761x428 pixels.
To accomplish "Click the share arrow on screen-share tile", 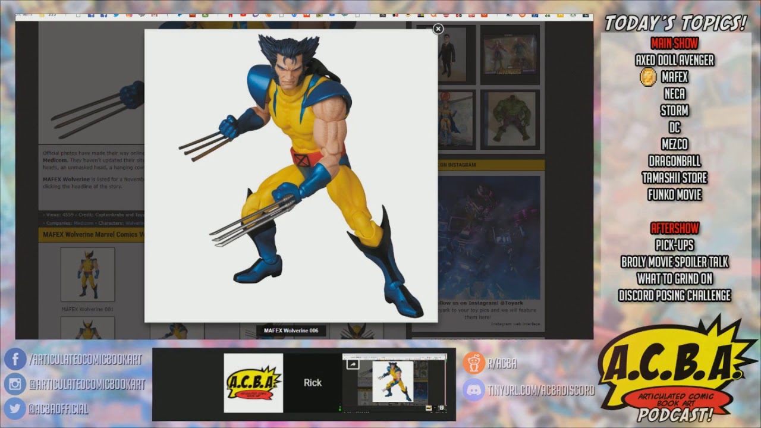I will tap(352, 364).
